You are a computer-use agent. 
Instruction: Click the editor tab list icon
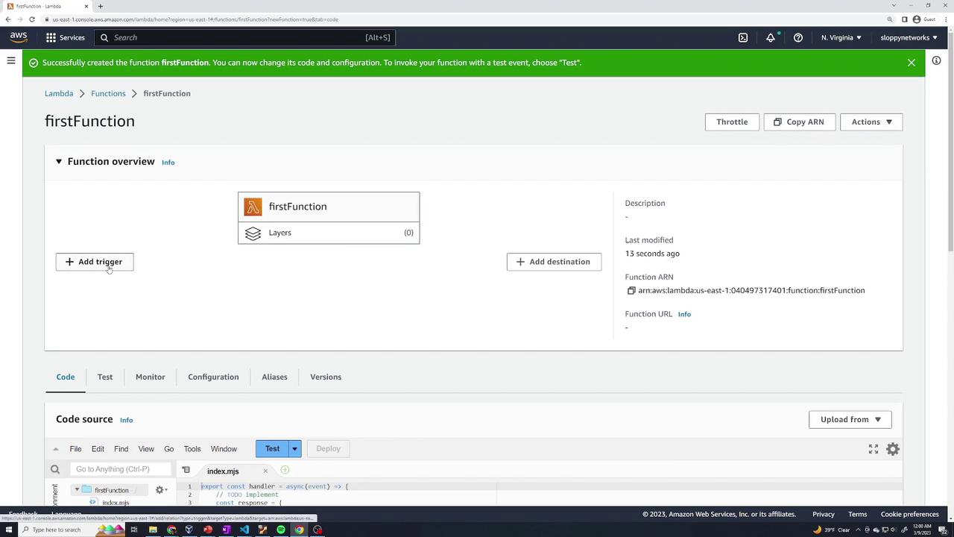[186, 470]
